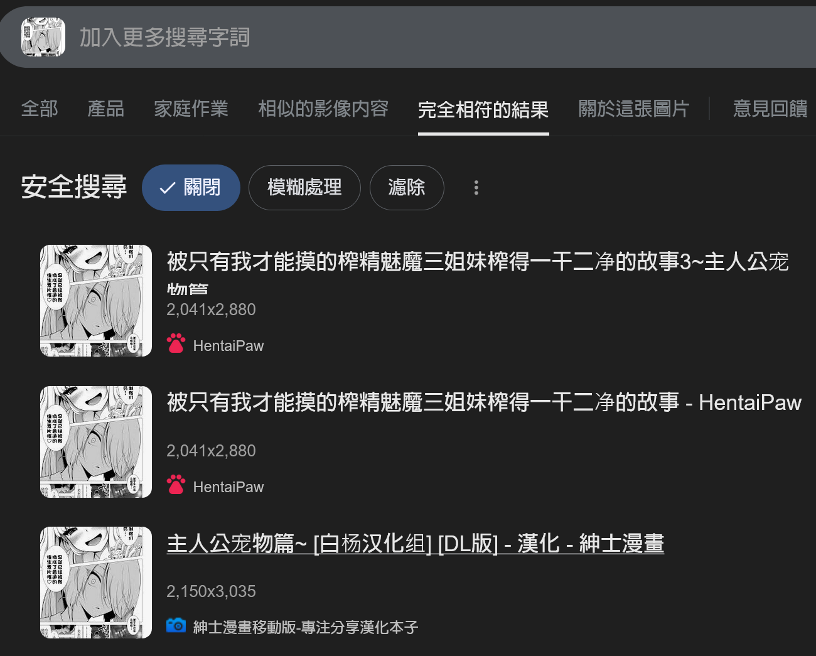
Task: Open the result title ending with '- HentaiPaw'
Action: pyautogui.click(x=484, y=402)
